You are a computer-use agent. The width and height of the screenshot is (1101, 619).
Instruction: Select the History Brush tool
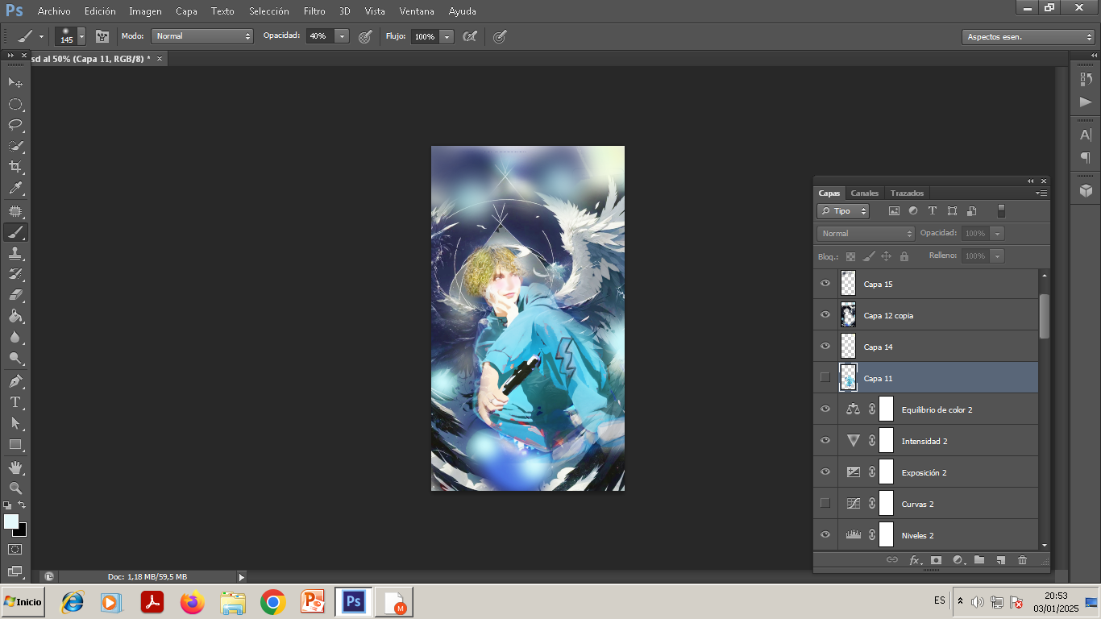click(15, 274)
